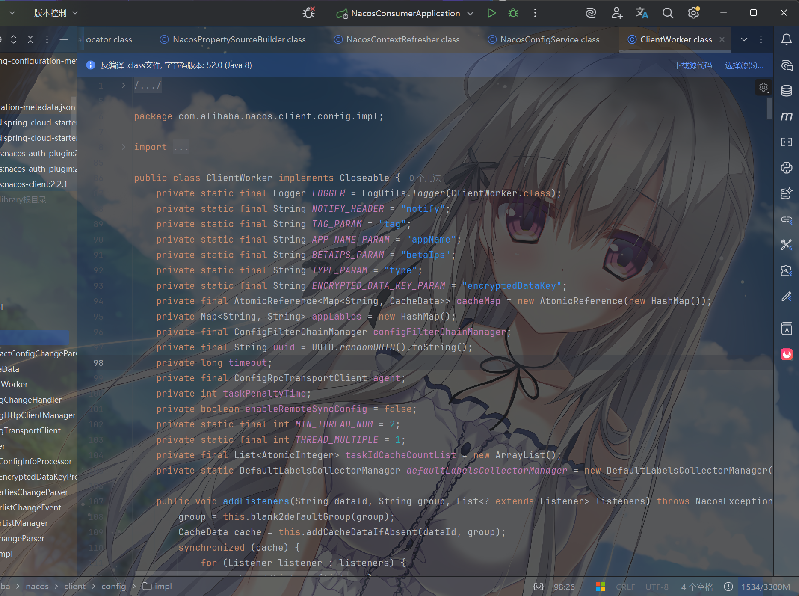Switch to NacosConfigService.class tab

pyautogui.click(x=544, y=39)
